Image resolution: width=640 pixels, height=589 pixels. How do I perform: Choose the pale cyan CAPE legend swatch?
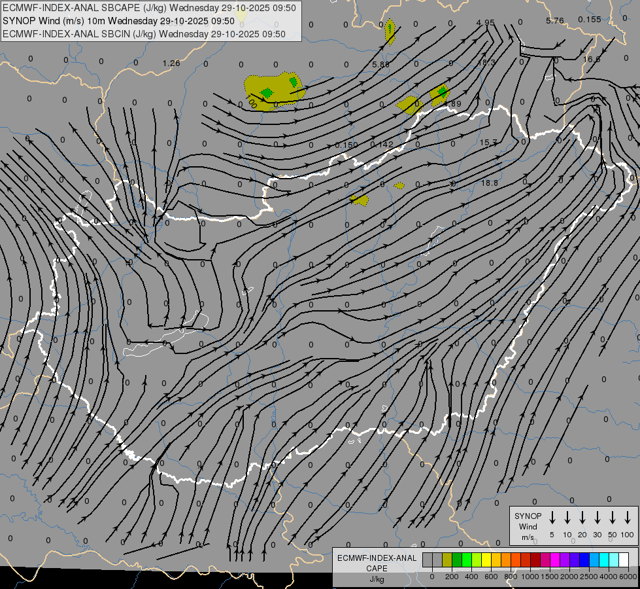point(615,560)
